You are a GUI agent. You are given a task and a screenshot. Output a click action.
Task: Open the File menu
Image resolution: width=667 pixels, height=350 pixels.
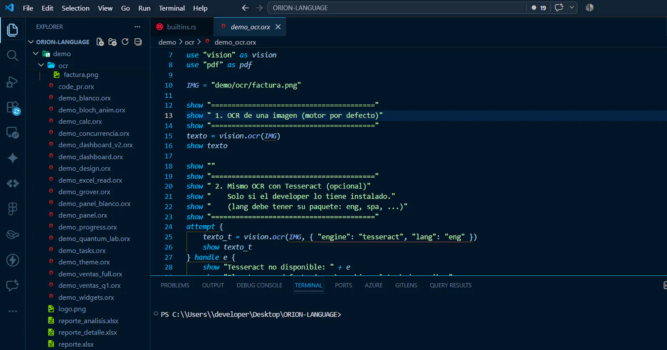click(28, 8)
